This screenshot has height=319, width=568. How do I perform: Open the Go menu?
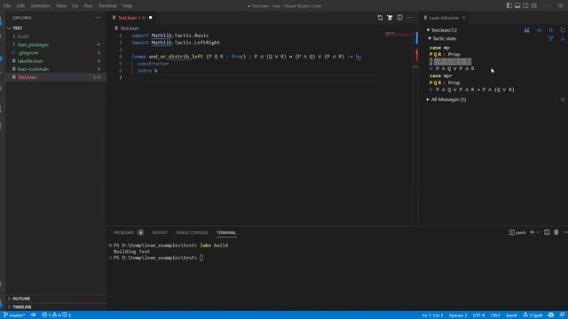(x=75, y=6)
